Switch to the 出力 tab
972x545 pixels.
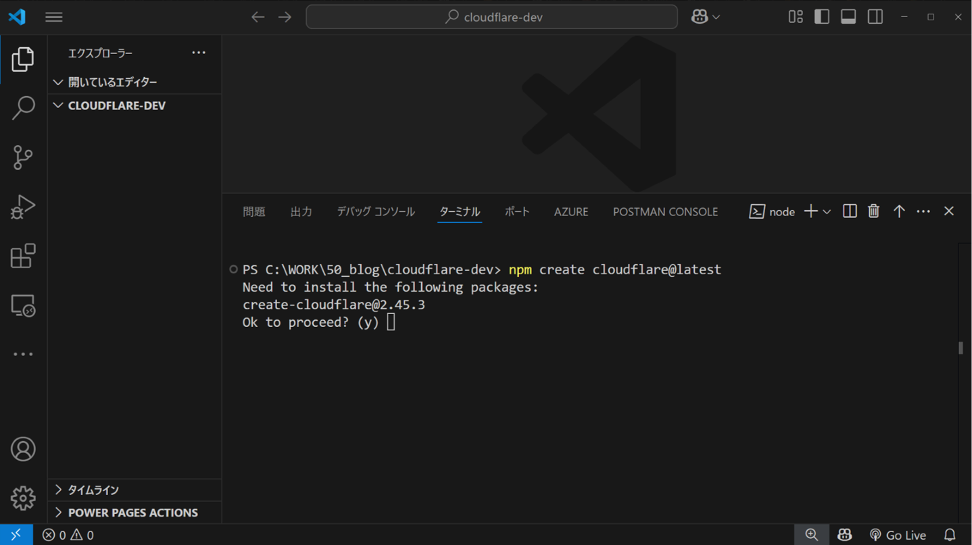click(301, 211)
